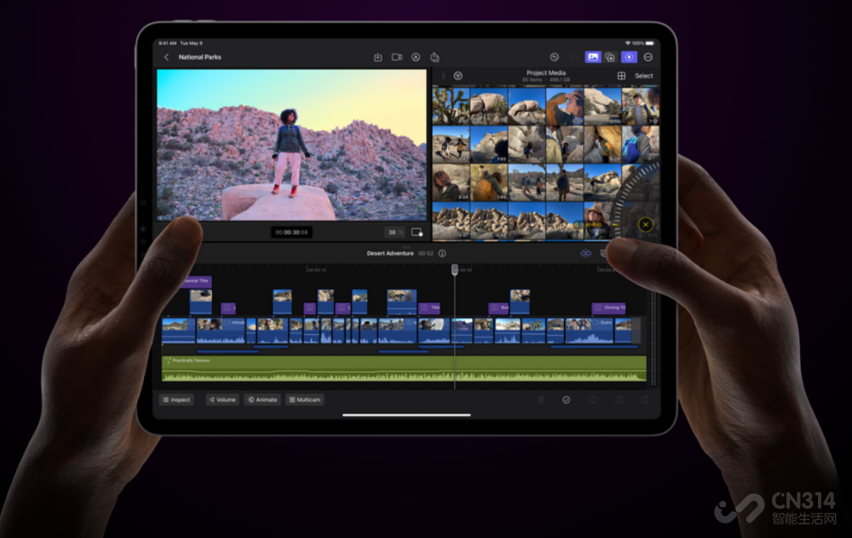Select the Essential Title purple clip
This screenshot has width=852, height=538.
(x=196, y=281)
